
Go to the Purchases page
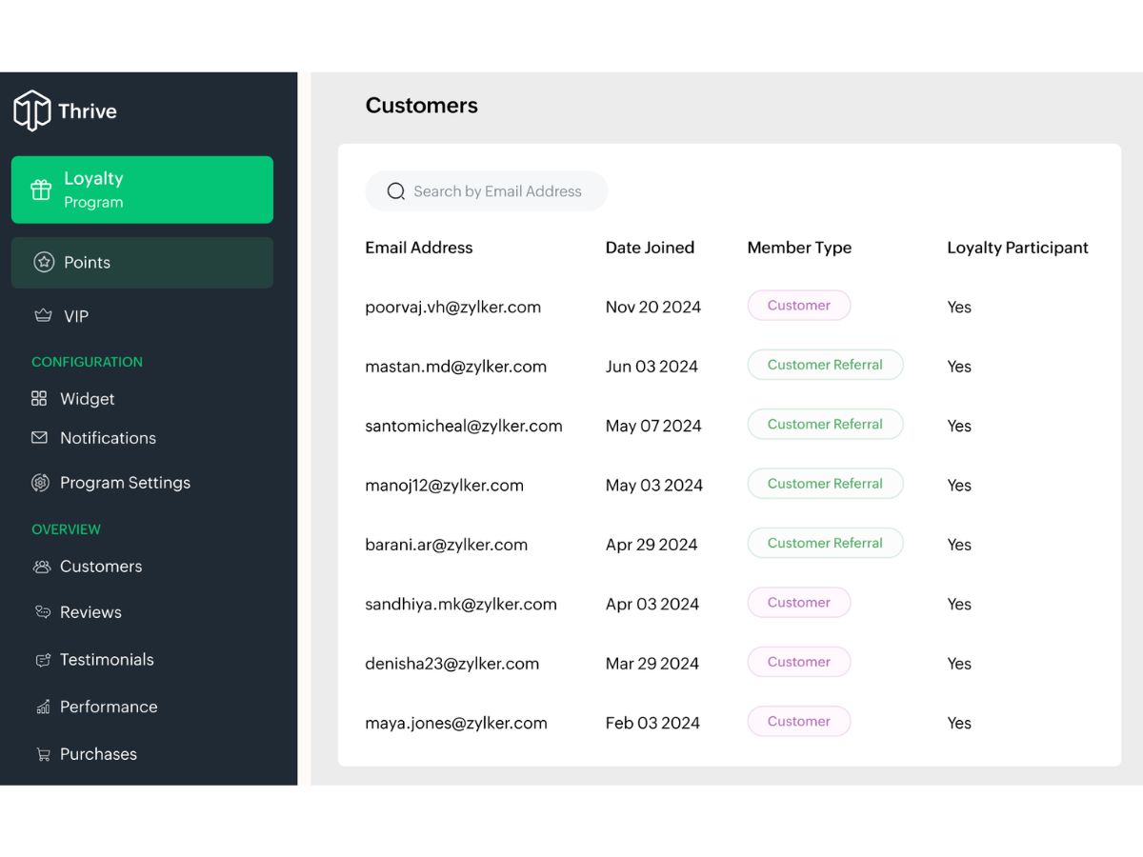pyautogui.click(x=98, y=754)
